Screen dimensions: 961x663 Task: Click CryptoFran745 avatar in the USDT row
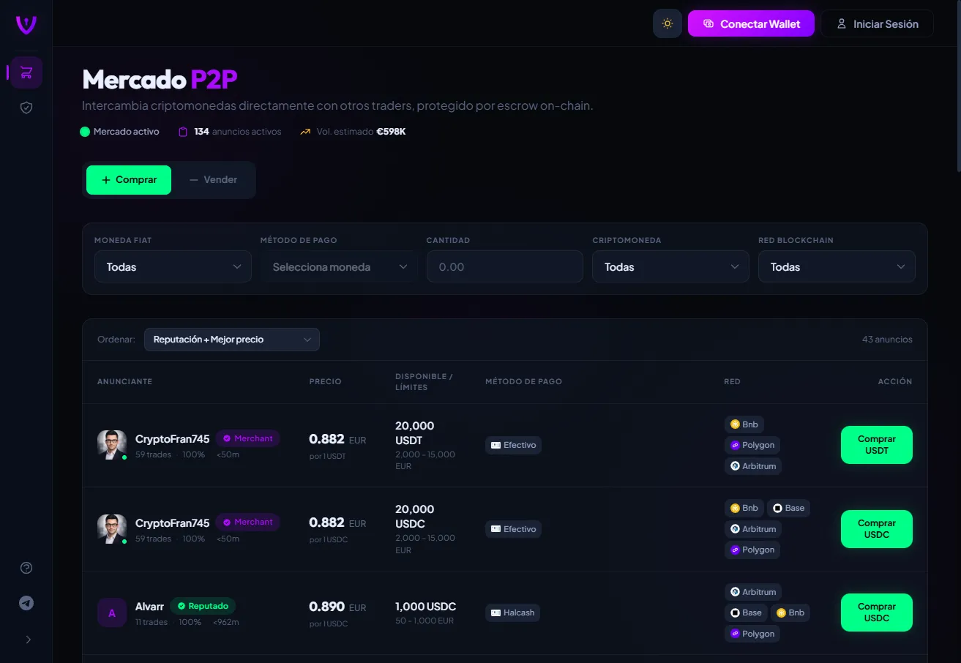pyautogui.click(x=112, y=445)
